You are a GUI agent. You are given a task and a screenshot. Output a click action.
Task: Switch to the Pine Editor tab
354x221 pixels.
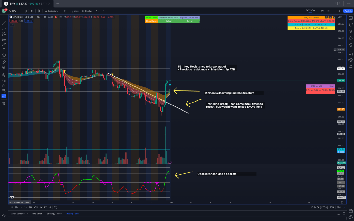pyautogui.click(x=37, y=214)
